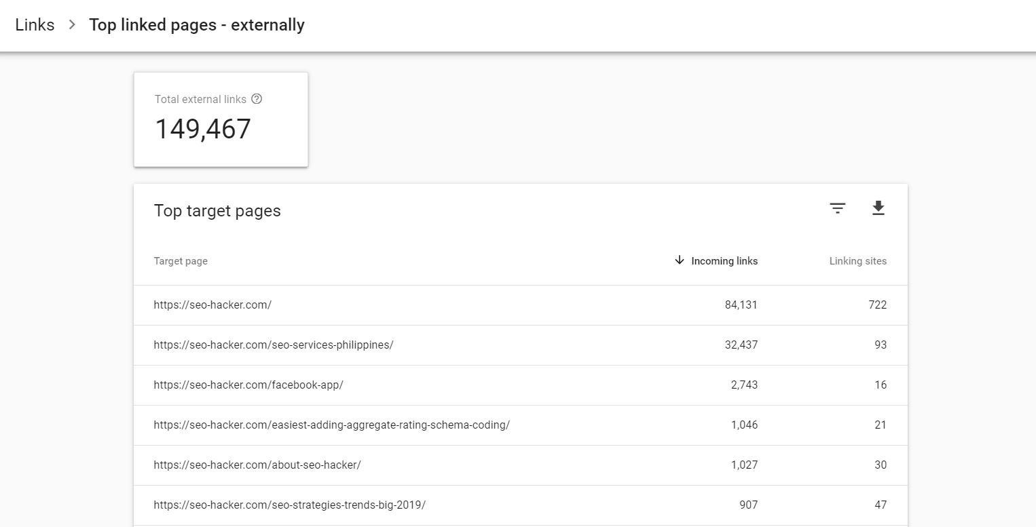
Task: Open the seo-strategies-trends-big-2019 row
Action: [x=289, y=505]
